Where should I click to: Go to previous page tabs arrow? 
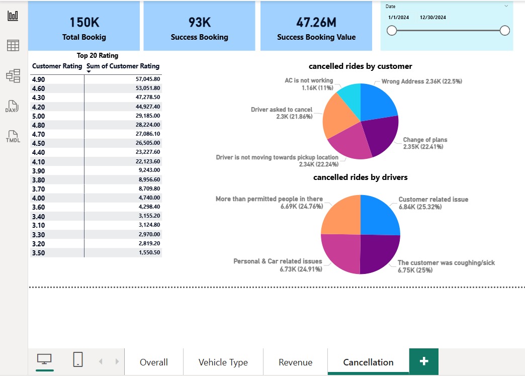pyautogui.click(x=101, y=361)
